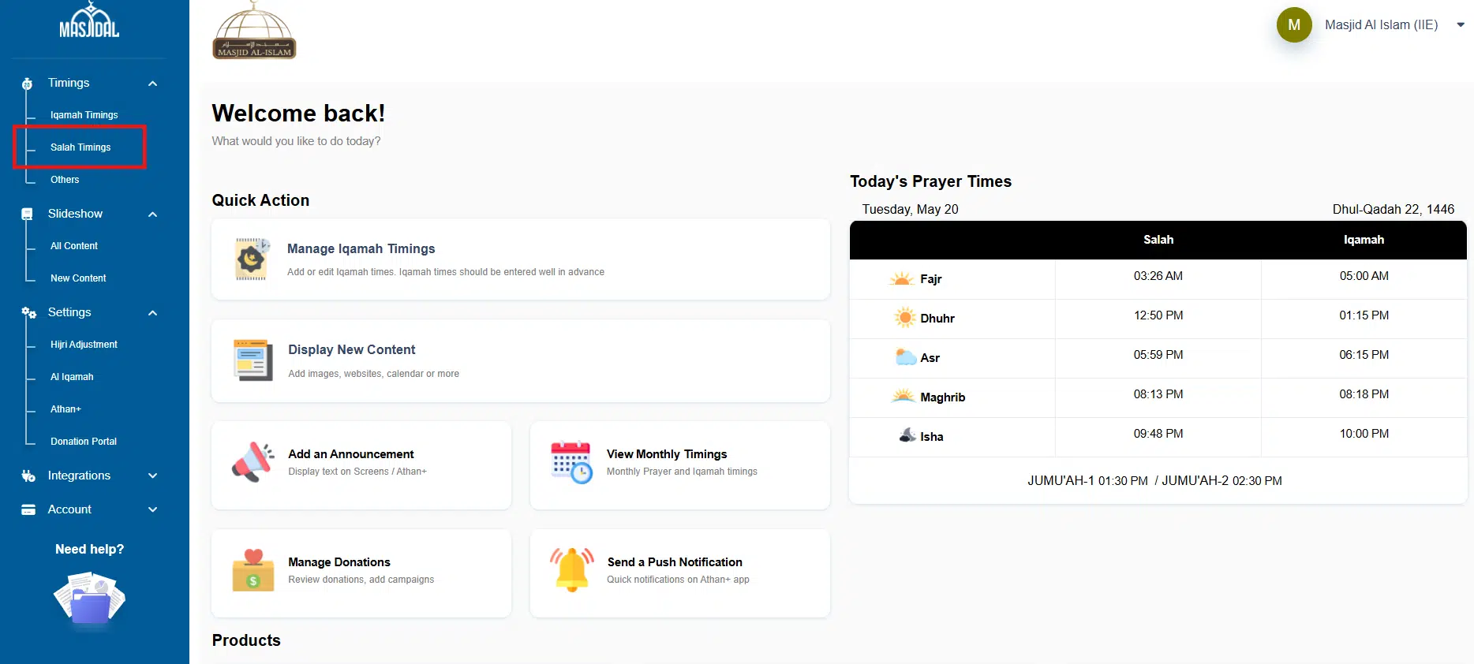Click the megaphone announcement icon
1474x664 pixels.
pyautogui.click(x=253, y=462)
